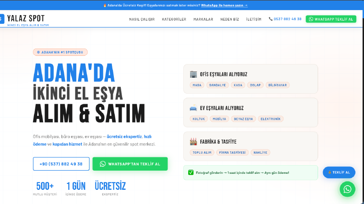
Task: Select the Beyaz Eşya tag
Action: (243, 119)
